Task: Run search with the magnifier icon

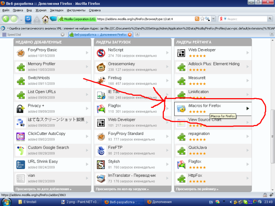Action: click(x=270, y=19)
